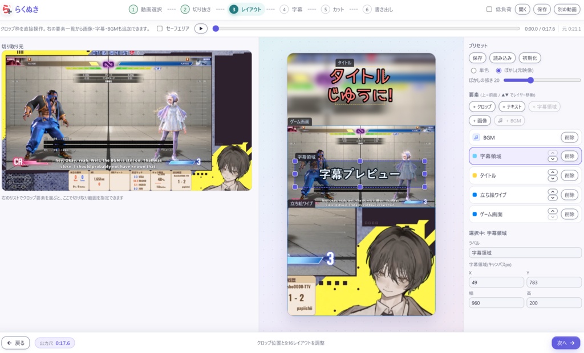Image resolution: width=584 pixels, height=353 pixels.
Task: Move タイトル layer down
Action: pos(553,179)
